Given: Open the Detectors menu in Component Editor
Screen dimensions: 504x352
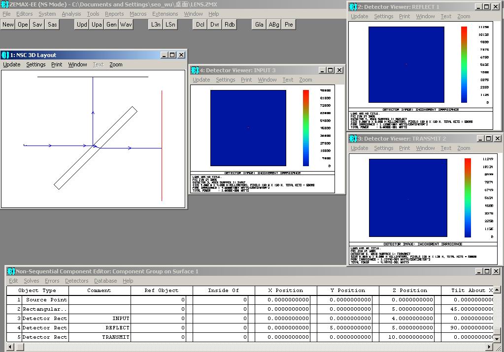Looking at the screenshot, I should (76, 281).
